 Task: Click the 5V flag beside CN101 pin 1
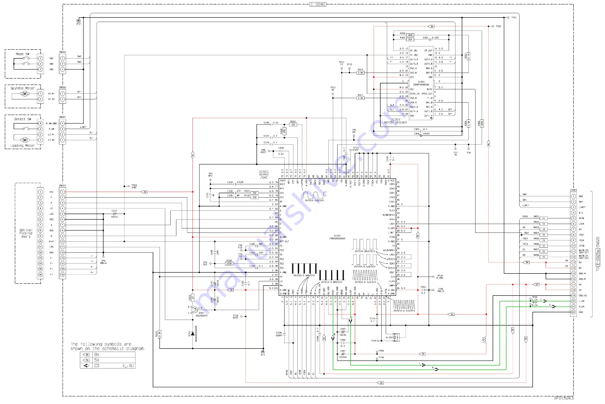pos(145,192)
